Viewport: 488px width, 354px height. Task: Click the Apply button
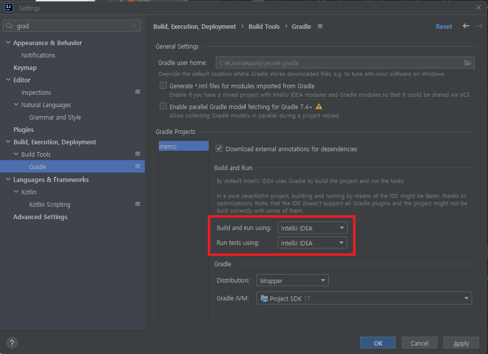coord(461,343)
